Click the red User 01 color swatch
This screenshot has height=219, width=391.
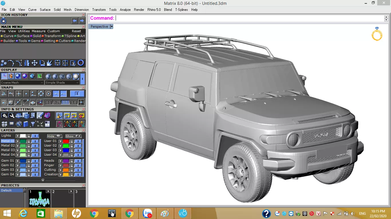(66, 141)
